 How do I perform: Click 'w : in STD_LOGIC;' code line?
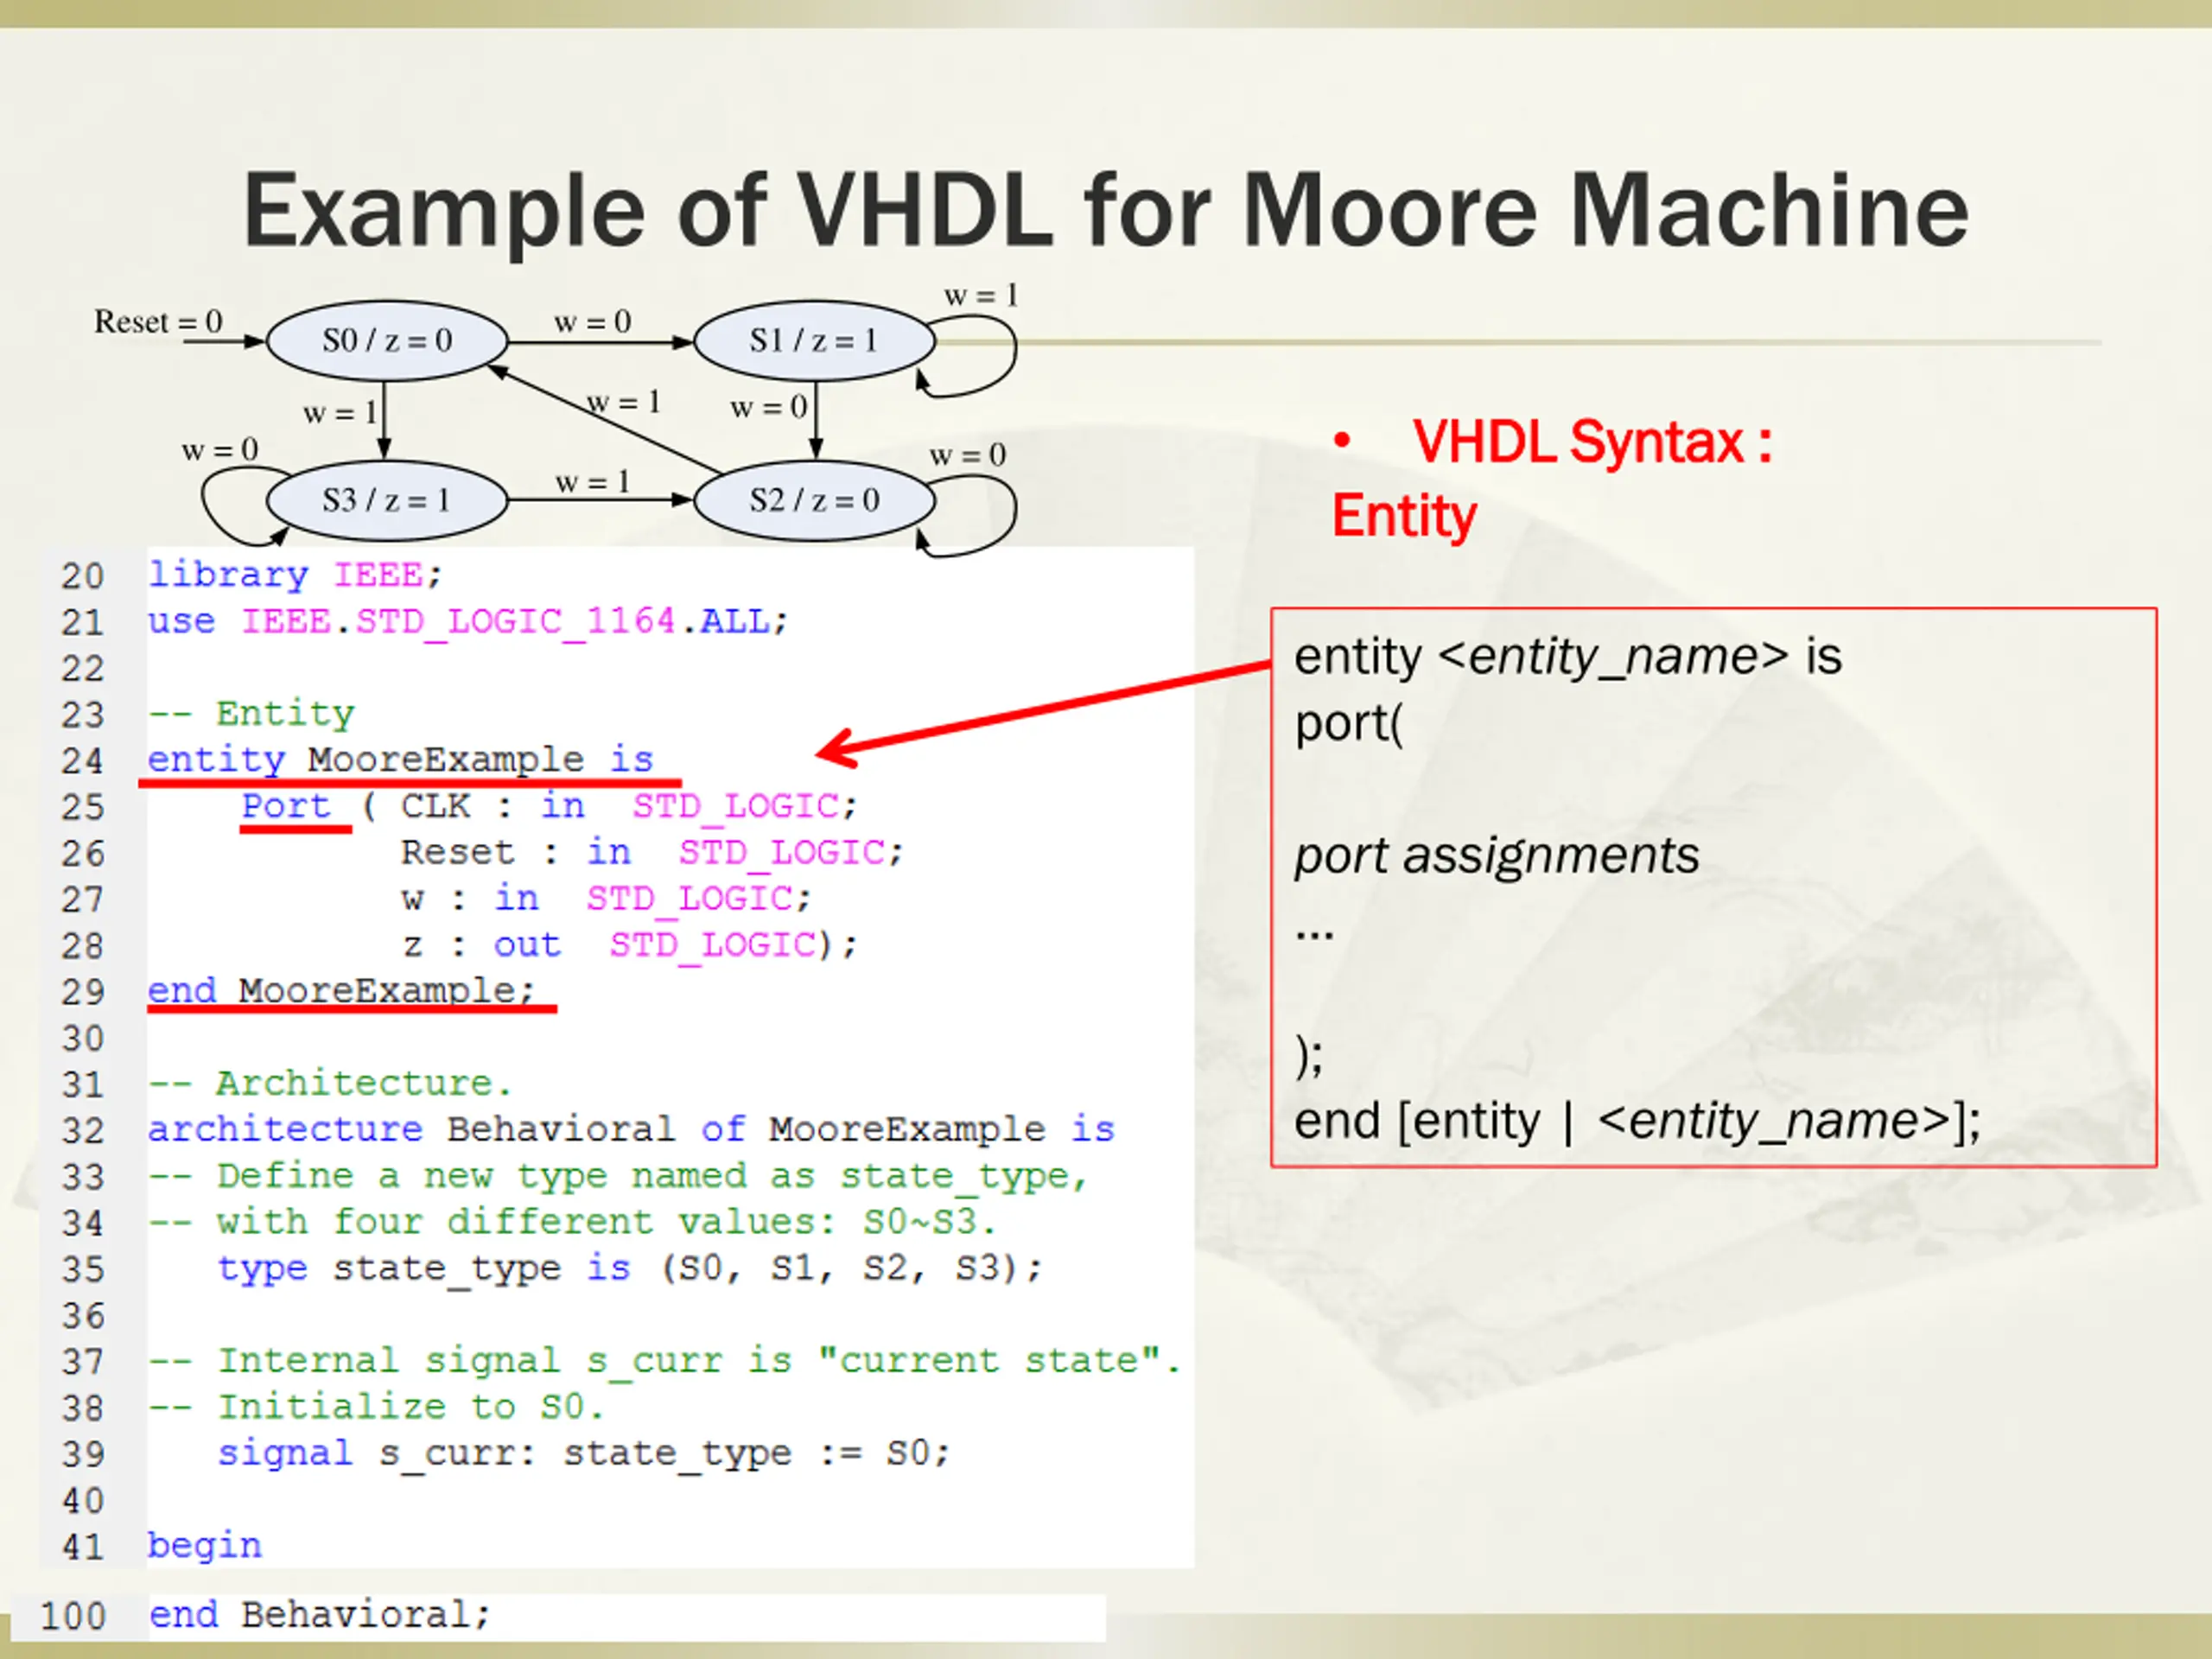pyautogui.click(x=606, y=899)
